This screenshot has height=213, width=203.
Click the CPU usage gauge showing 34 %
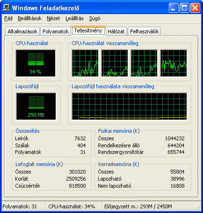36,63
